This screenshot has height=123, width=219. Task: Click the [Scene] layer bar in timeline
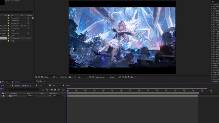133,96
